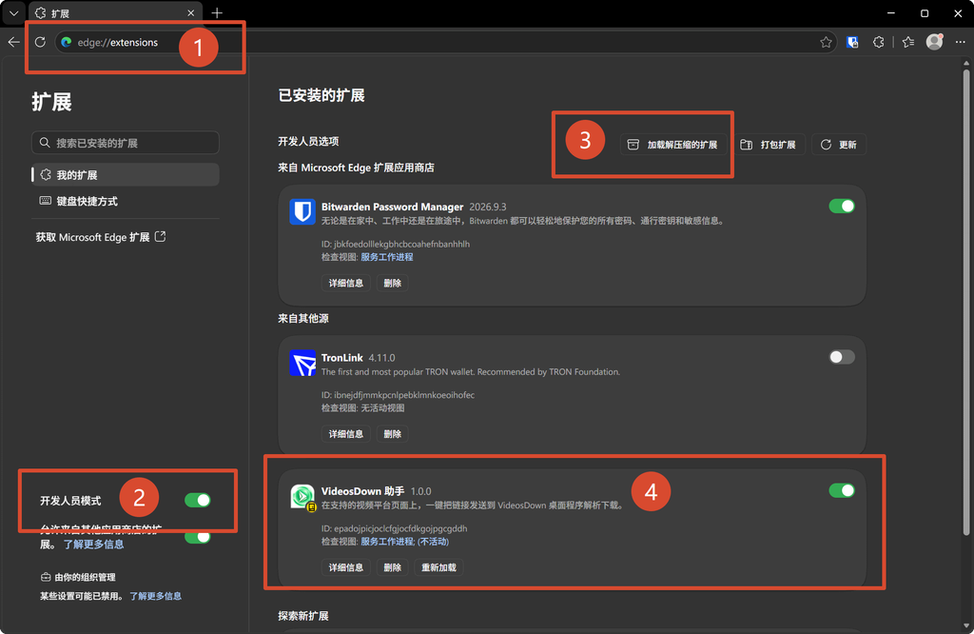Open the Extensions puzzle toolbar icon
This screenshot has width=974, height=634.
coord(878,42)
